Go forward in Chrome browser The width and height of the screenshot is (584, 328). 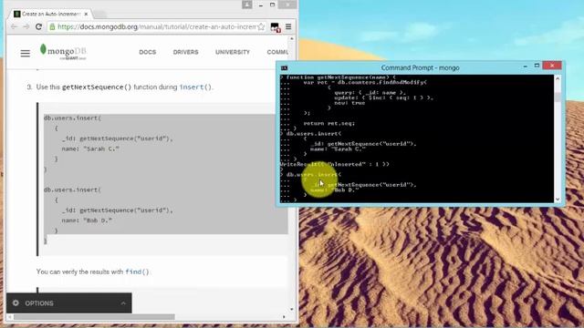pyautogui.click(x=26, y=26)
